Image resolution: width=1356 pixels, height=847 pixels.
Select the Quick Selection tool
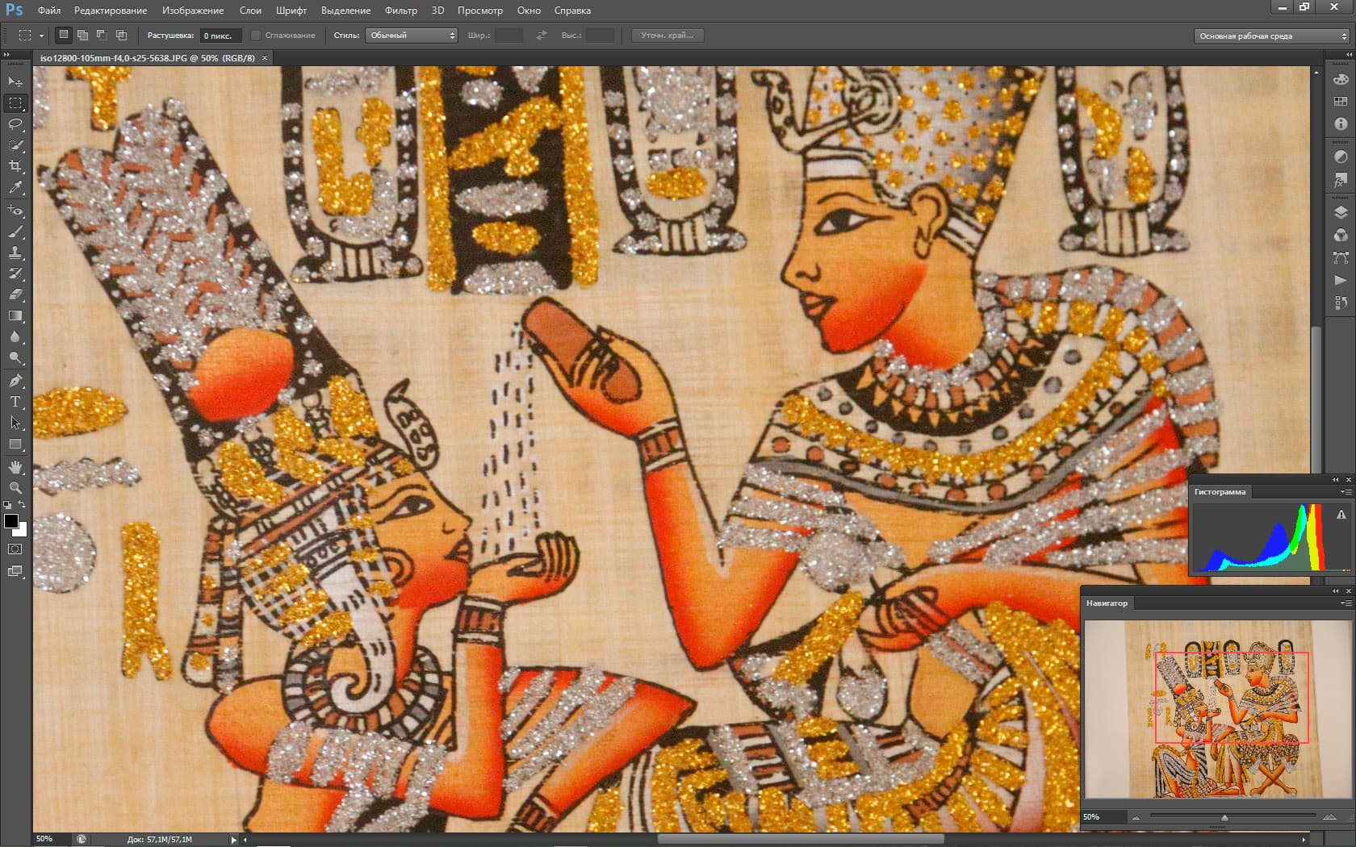[x=15, y=145]
